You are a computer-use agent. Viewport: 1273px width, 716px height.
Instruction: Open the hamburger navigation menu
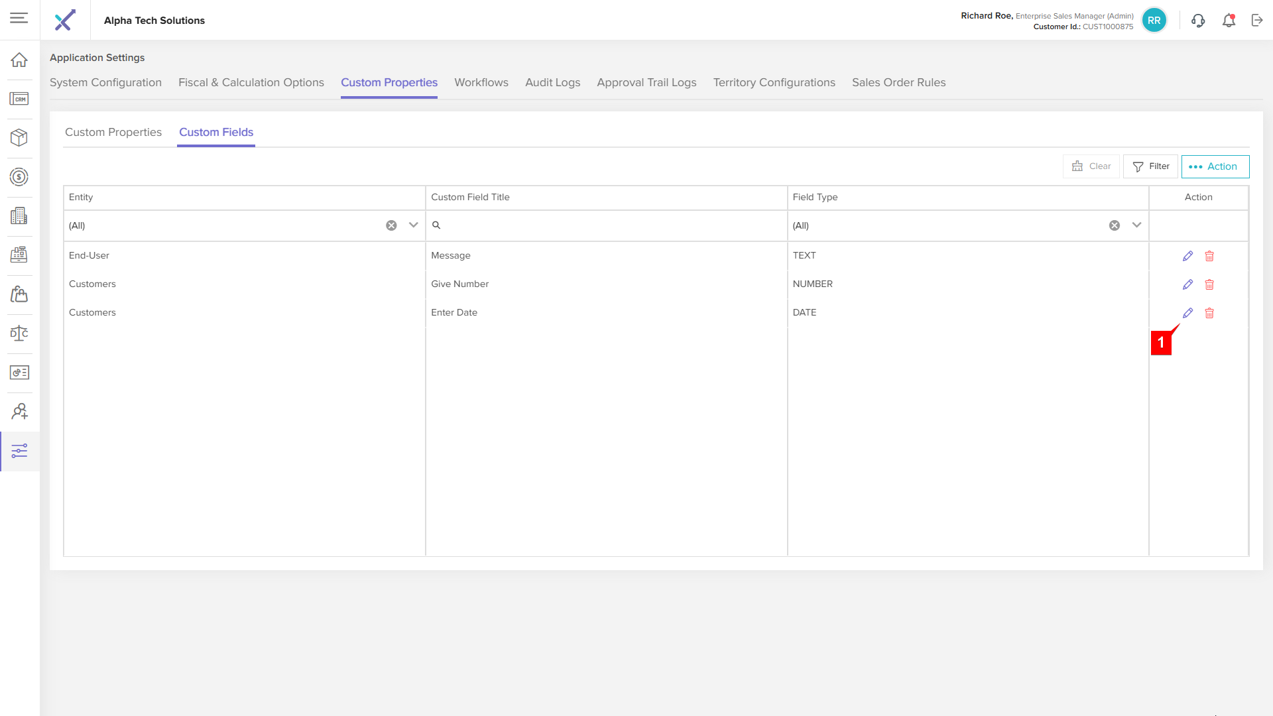(19, 18)
